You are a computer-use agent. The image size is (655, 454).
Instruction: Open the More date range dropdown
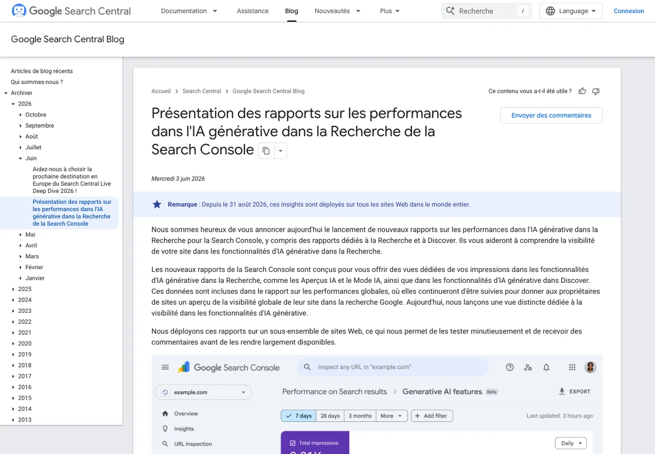(392, 416)
